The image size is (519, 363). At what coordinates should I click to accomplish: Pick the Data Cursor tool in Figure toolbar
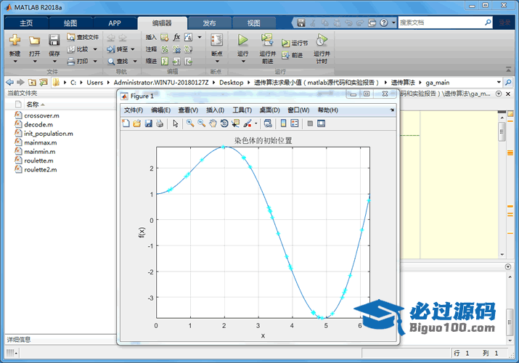pyautogui.click(x=236, y=123)
